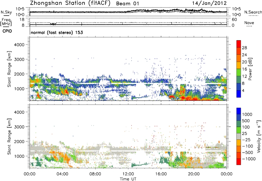
Task: Click the "16" label on Power scale
Action: point(244,69)
